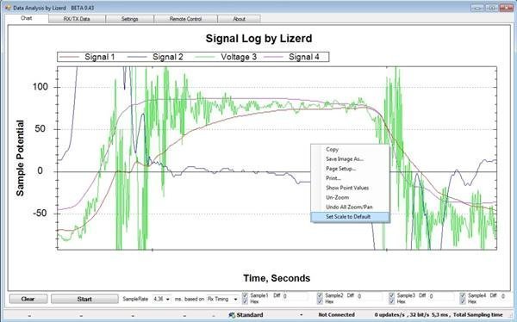
Task: Toggle the Sample2 checkbox
Action: pos(320,295)
